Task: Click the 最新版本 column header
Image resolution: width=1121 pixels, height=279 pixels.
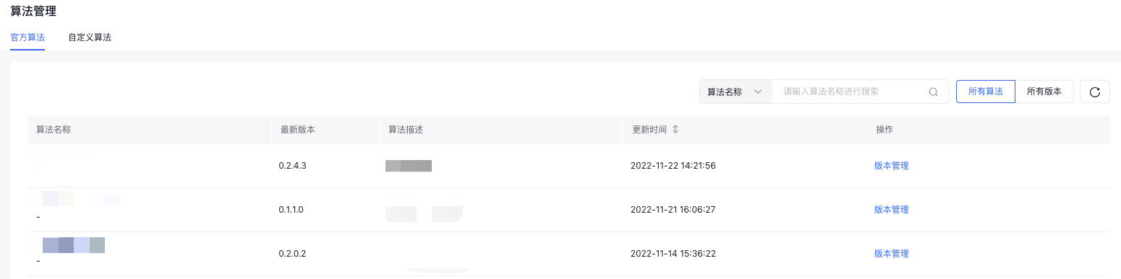Action: pyautogui.click(x=297, y=130)
